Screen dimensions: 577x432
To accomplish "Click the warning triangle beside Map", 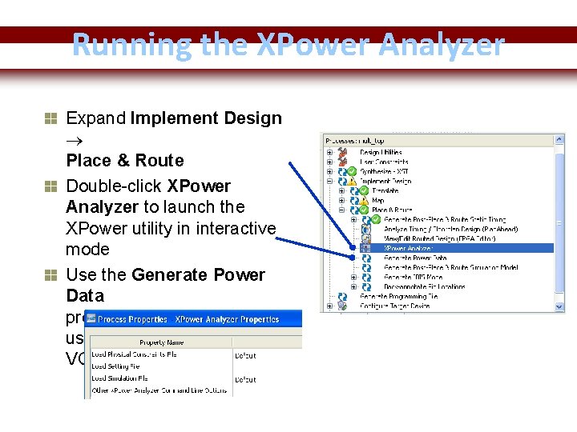I will click(364, 200).
